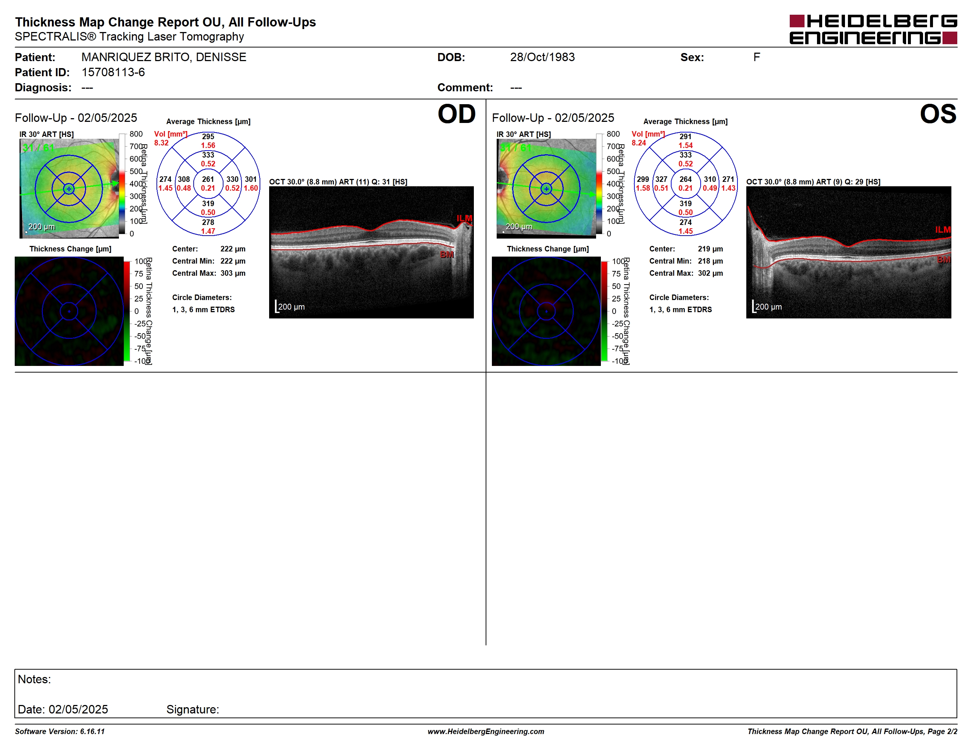
Task: Select the OD 'Follow-Up - 02/05/2025' heading
Action: 75,117
